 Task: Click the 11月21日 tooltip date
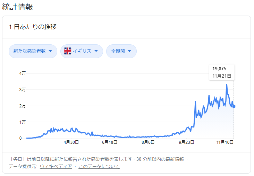coord(222,76)
